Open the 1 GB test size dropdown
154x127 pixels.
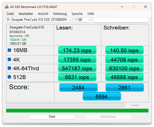[83, 20]
